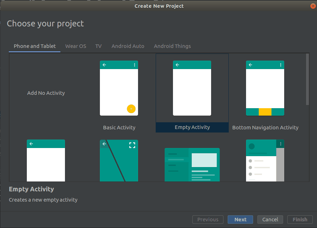This screenshot has width=317, height=228.
Task: Switch to the Wear OS tab
Action: 76,46
